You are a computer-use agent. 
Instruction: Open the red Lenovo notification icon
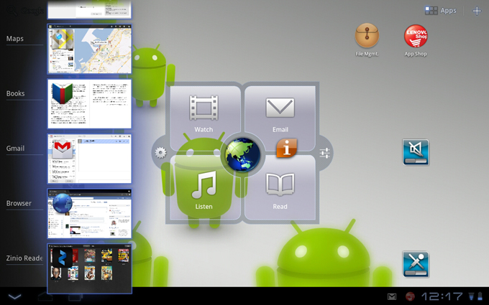[410, 296]
